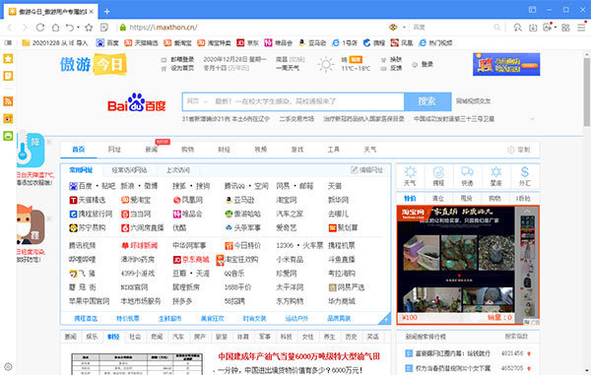Open the 亚马逊 bookmark in bookmarks bar
The height and width of the screenshot is (375, 591).
312,43
